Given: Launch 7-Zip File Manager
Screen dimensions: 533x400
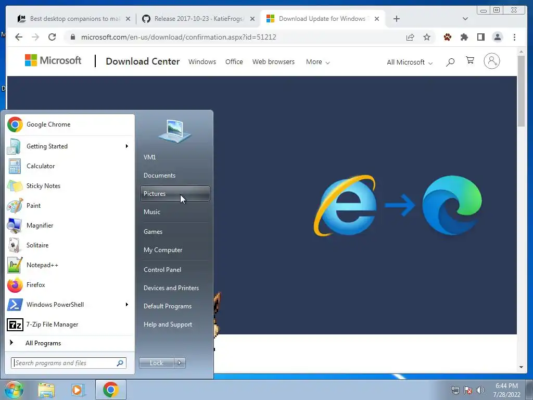Looking at the screenshot, I should tap(70, 324).
